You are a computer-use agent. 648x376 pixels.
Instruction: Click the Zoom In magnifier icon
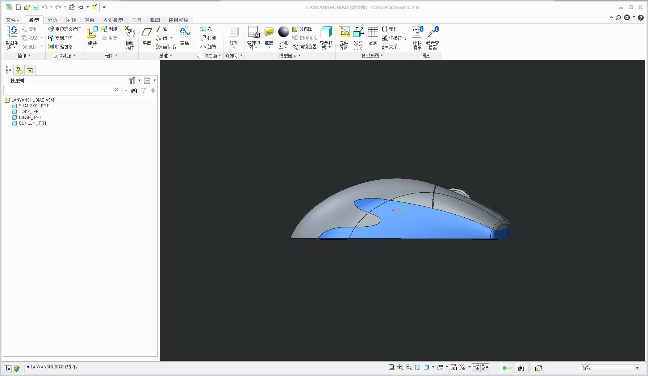400,368
